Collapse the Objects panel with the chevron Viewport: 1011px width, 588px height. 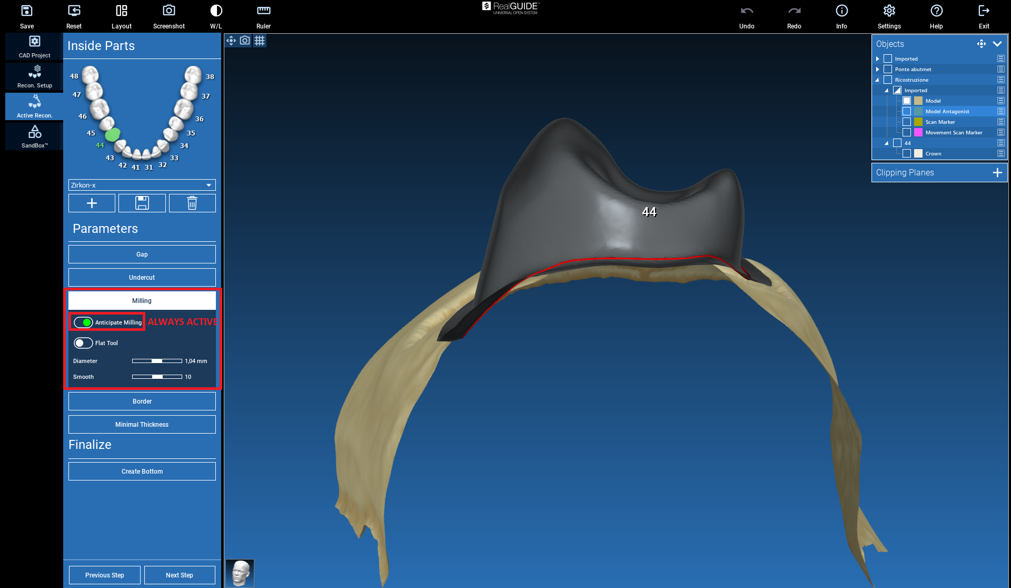(997, 44)
